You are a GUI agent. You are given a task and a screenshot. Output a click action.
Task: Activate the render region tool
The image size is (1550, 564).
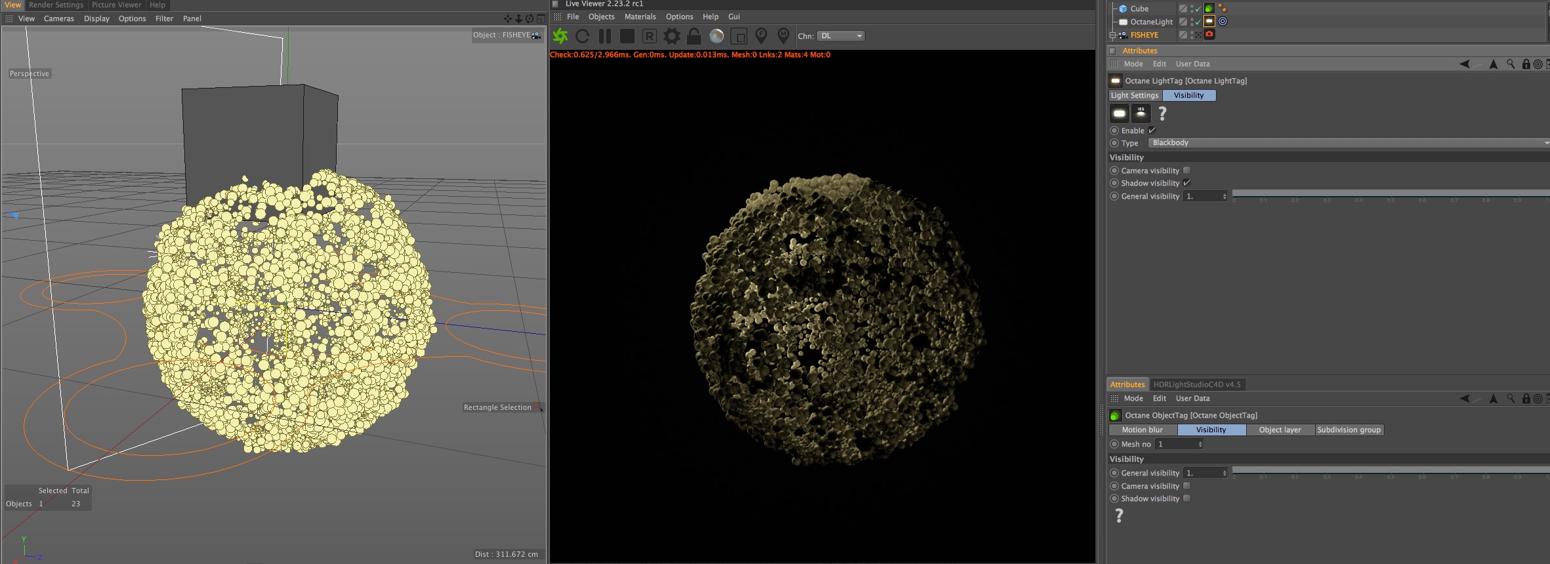739,36
